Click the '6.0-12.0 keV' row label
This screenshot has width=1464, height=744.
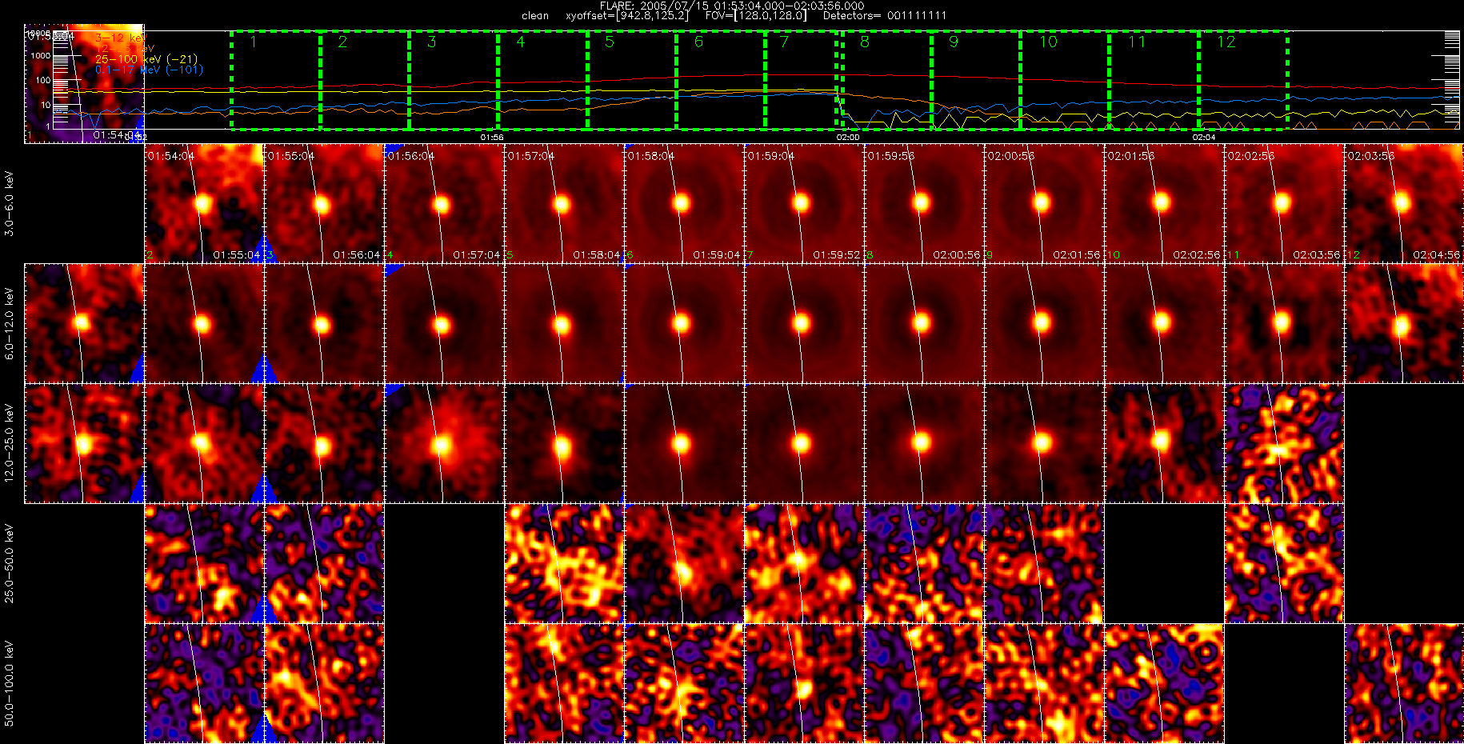[10, 323]
